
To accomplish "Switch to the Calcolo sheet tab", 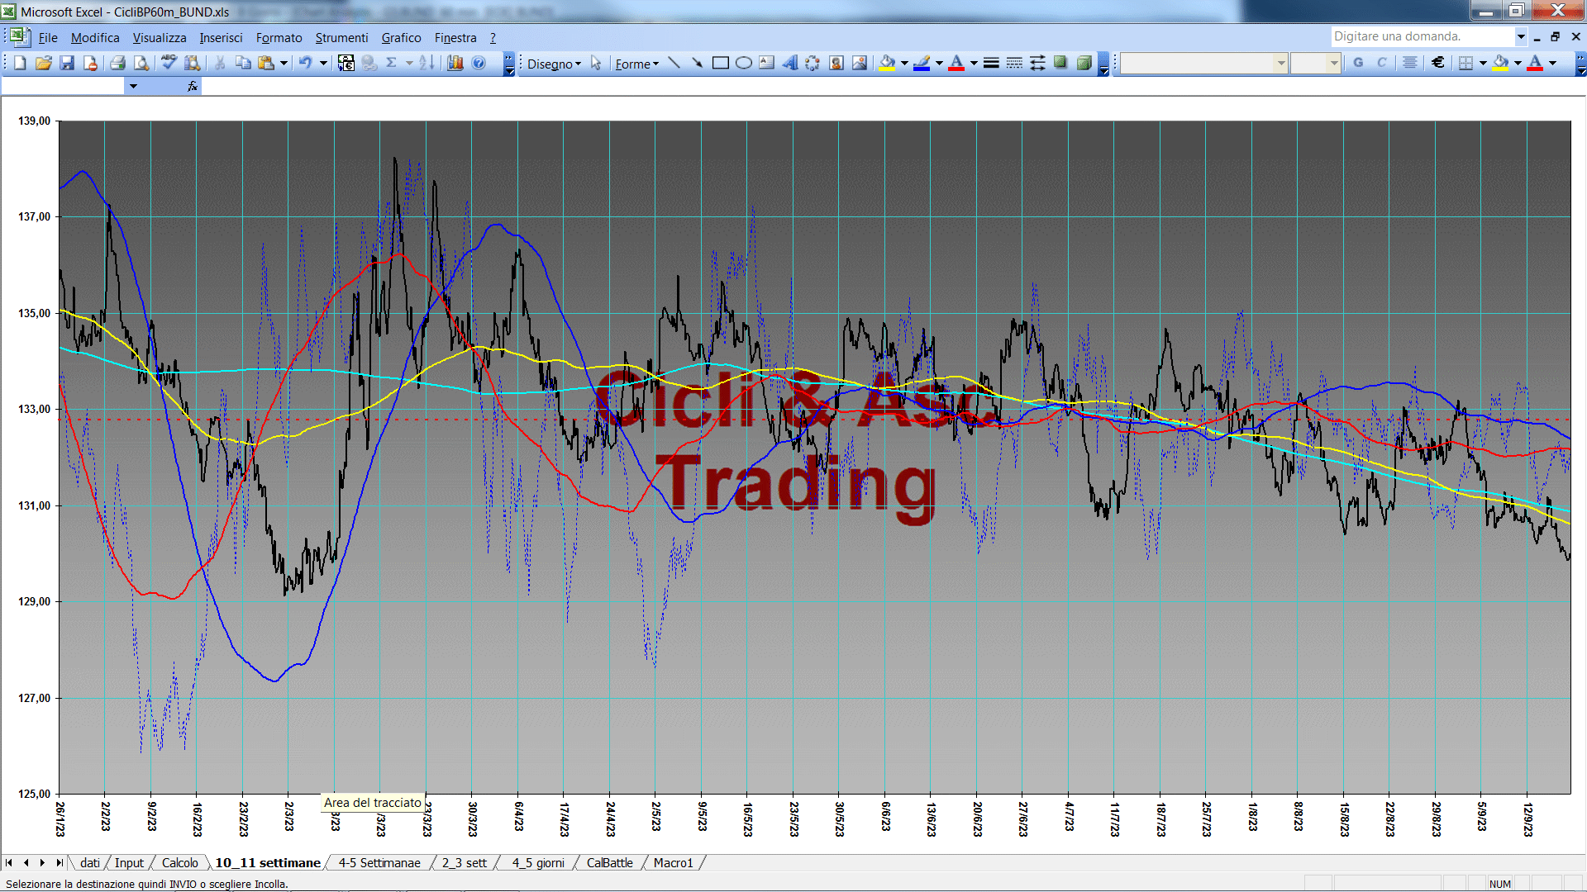I will pyautogui.click(x=179, y=862).
